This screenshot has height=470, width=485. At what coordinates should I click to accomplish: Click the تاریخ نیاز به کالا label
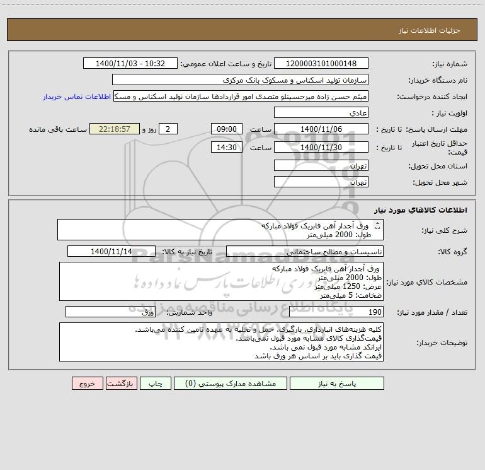188,252
